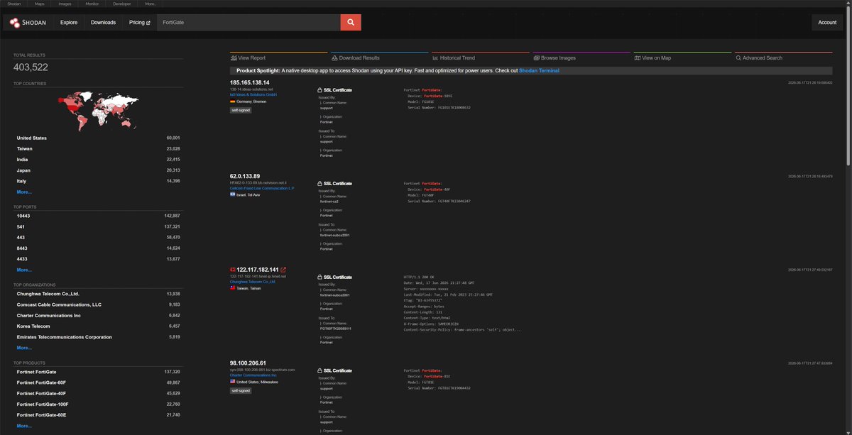Open the Shodan tab in top bar
Image resolution: width=852 pixels, height=435 pixels.
tap(14, 4)
